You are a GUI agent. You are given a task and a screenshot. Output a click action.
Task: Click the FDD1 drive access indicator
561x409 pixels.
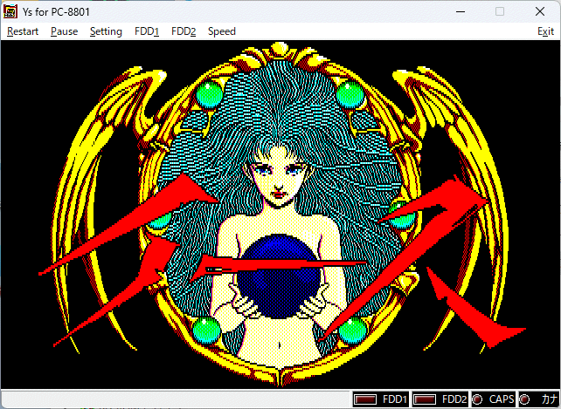coord(365,399)
